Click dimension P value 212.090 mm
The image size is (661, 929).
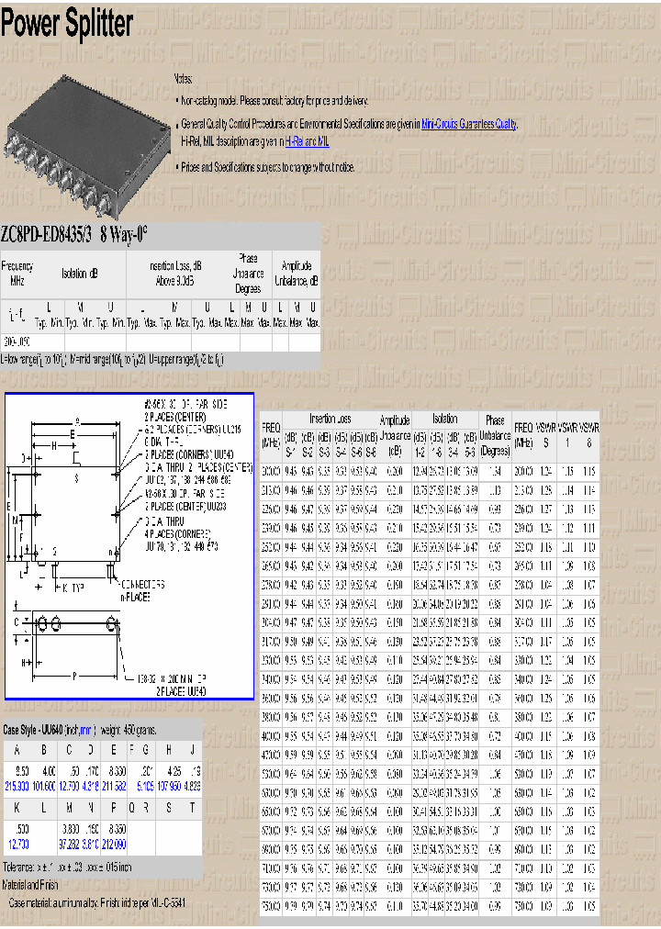114,845
